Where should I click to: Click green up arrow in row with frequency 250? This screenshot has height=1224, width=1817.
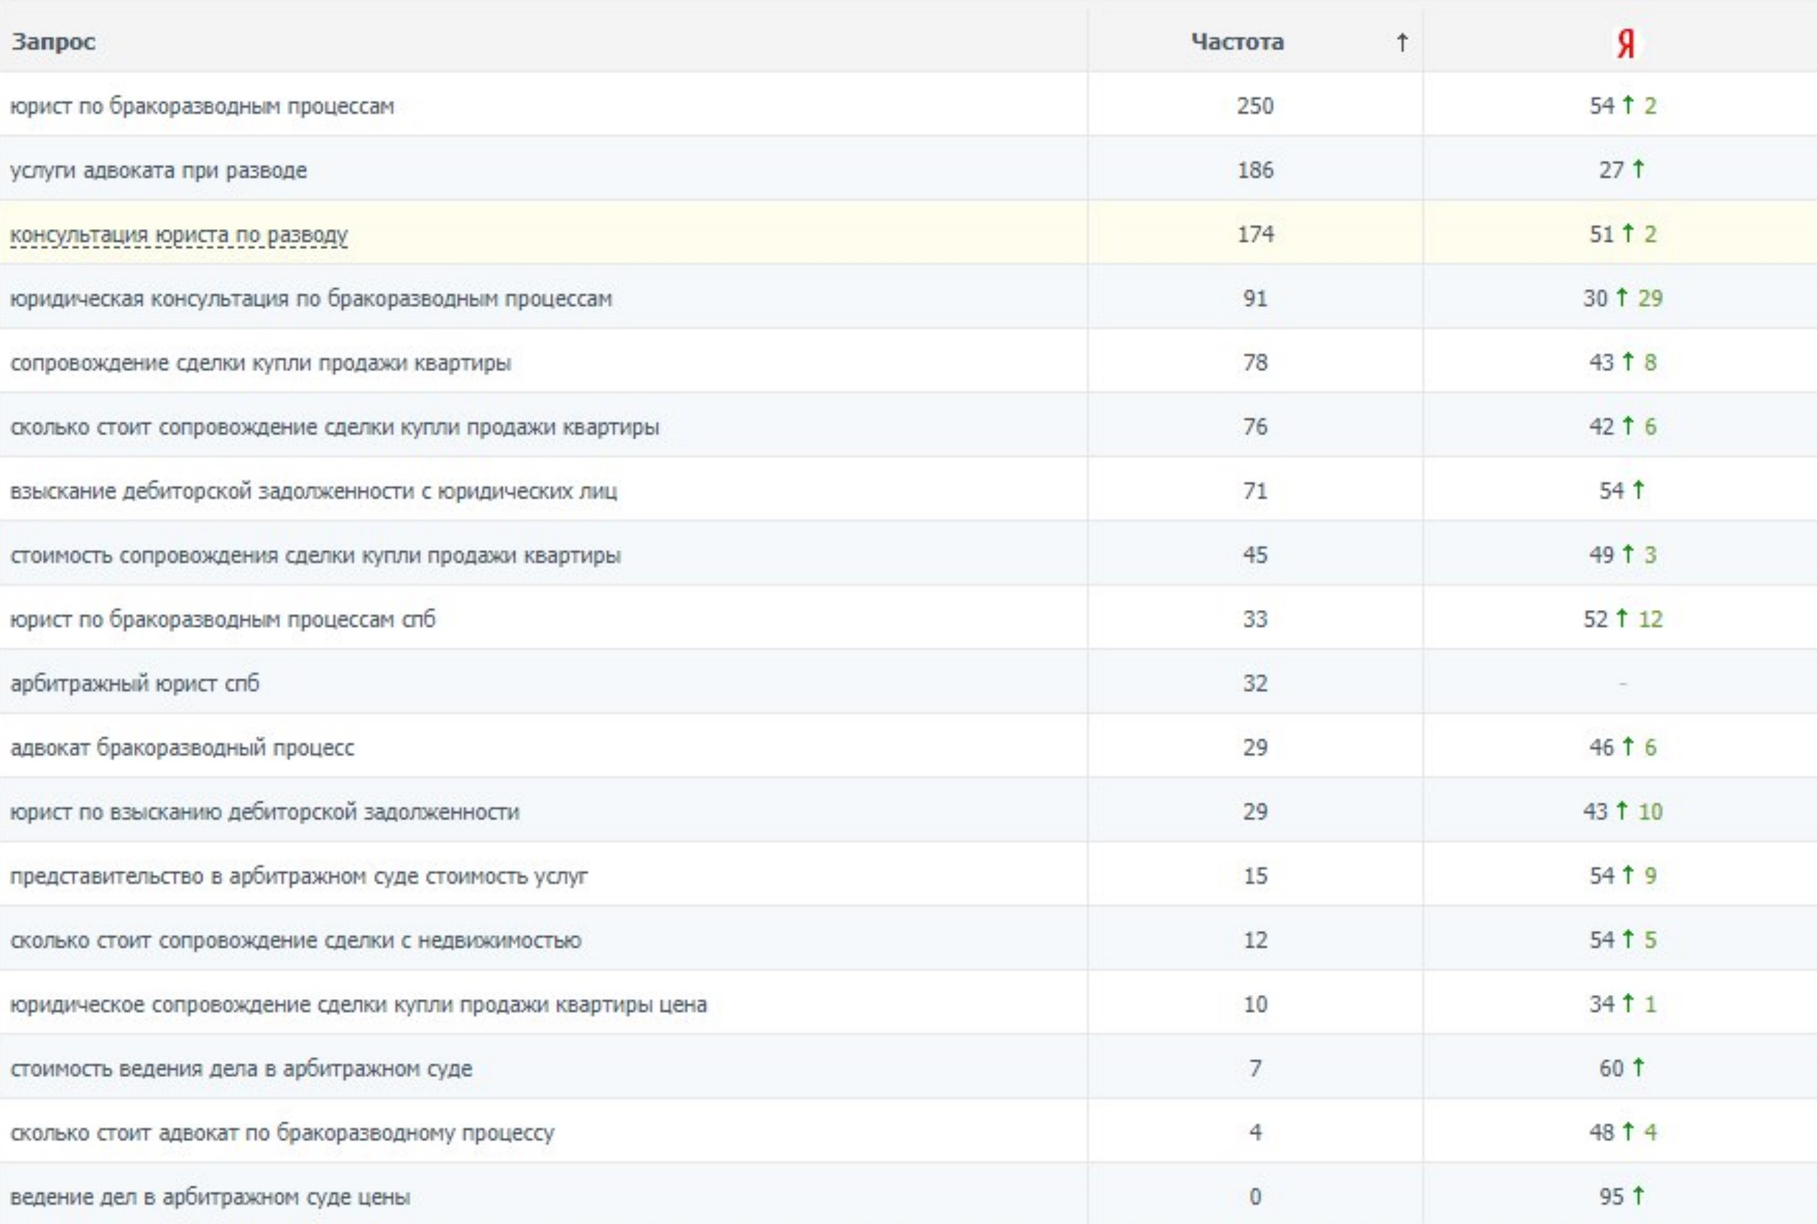click(x=1628, y=105)
